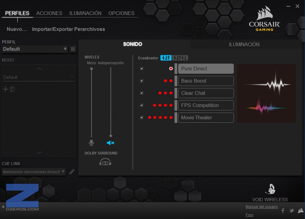Image resolution: width=305 pixels, height=219 pixels.
Task: Switch to the simple equalizer view icon
Action: tap(166, 58)
